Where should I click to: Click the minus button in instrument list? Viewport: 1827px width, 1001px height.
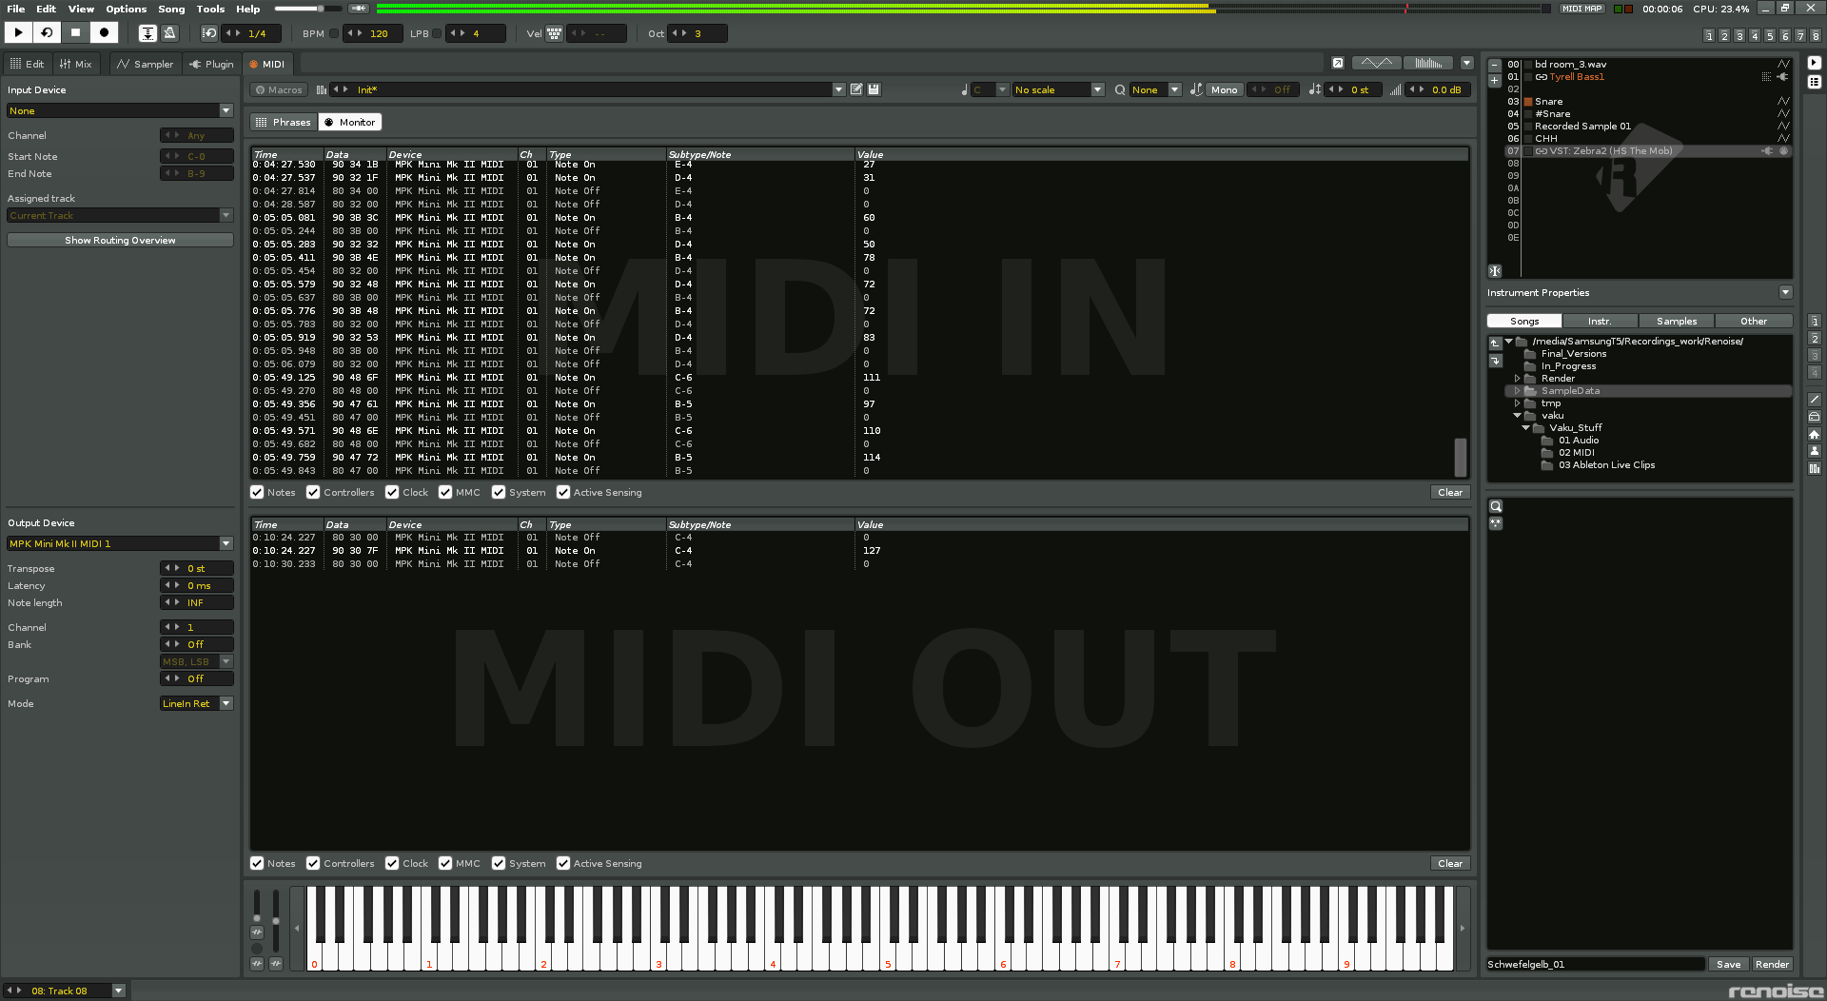1495,67
